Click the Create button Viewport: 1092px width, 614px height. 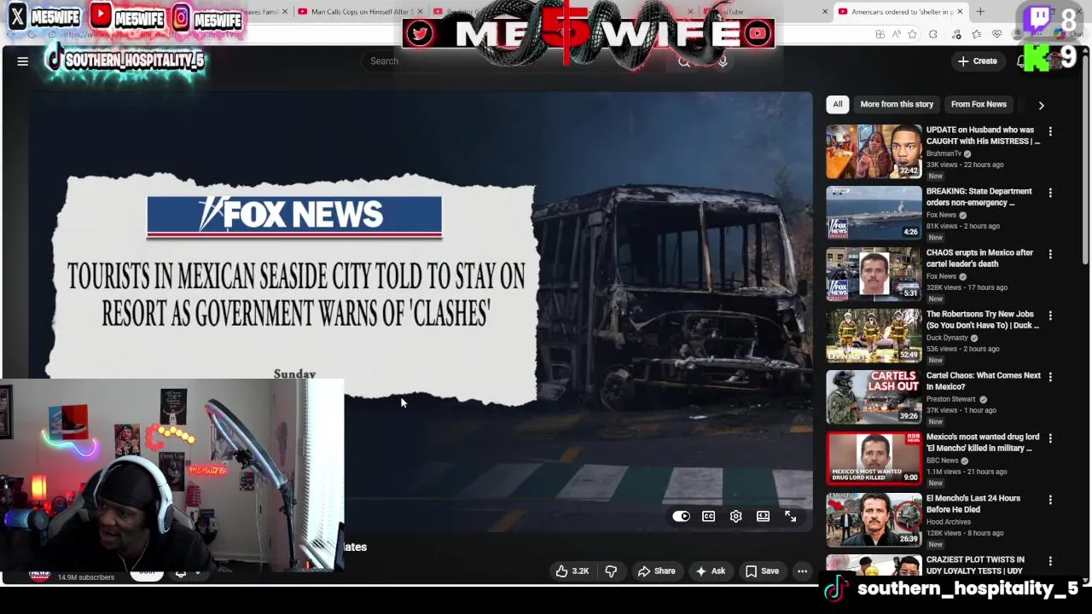point(978,61)
